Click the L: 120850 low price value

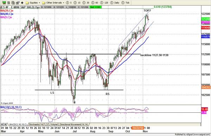point(71,7)
